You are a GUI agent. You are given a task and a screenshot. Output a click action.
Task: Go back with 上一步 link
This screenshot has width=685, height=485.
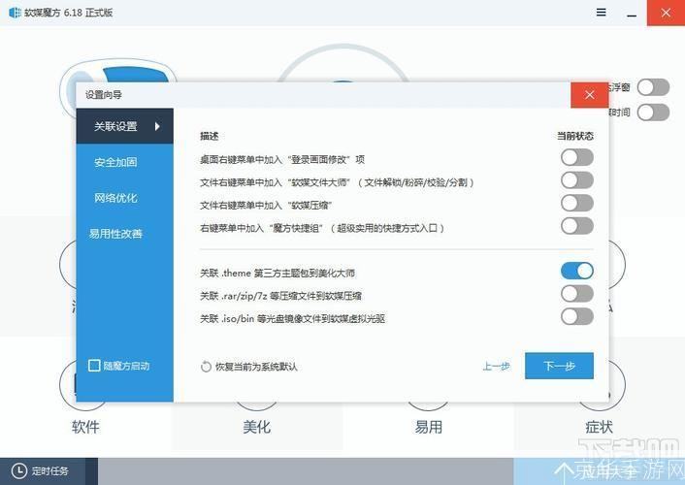[x=496, y=366]
